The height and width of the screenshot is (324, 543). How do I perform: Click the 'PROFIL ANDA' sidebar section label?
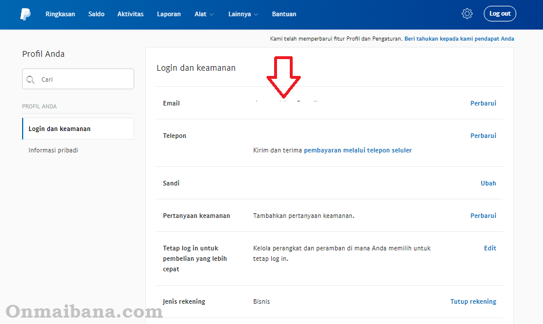(39, 107)
